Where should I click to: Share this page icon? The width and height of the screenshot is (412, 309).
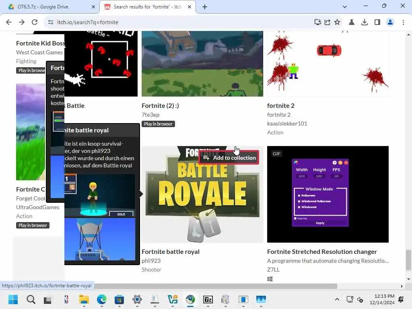(328, 23)
